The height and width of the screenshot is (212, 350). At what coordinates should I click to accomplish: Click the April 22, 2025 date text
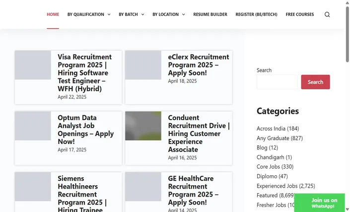pos(72,97)
